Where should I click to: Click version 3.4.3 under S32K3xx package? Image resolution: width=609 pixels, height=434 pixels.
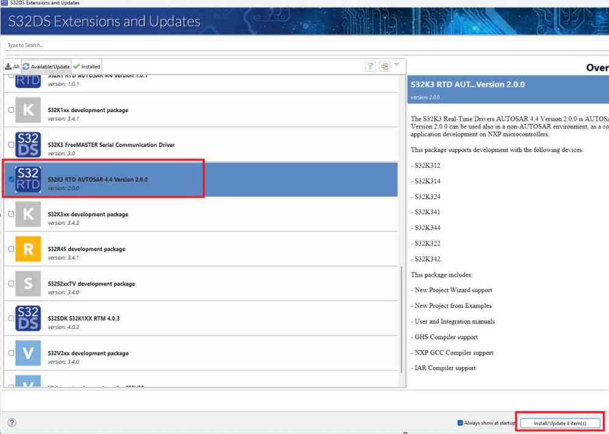point(63,223)
